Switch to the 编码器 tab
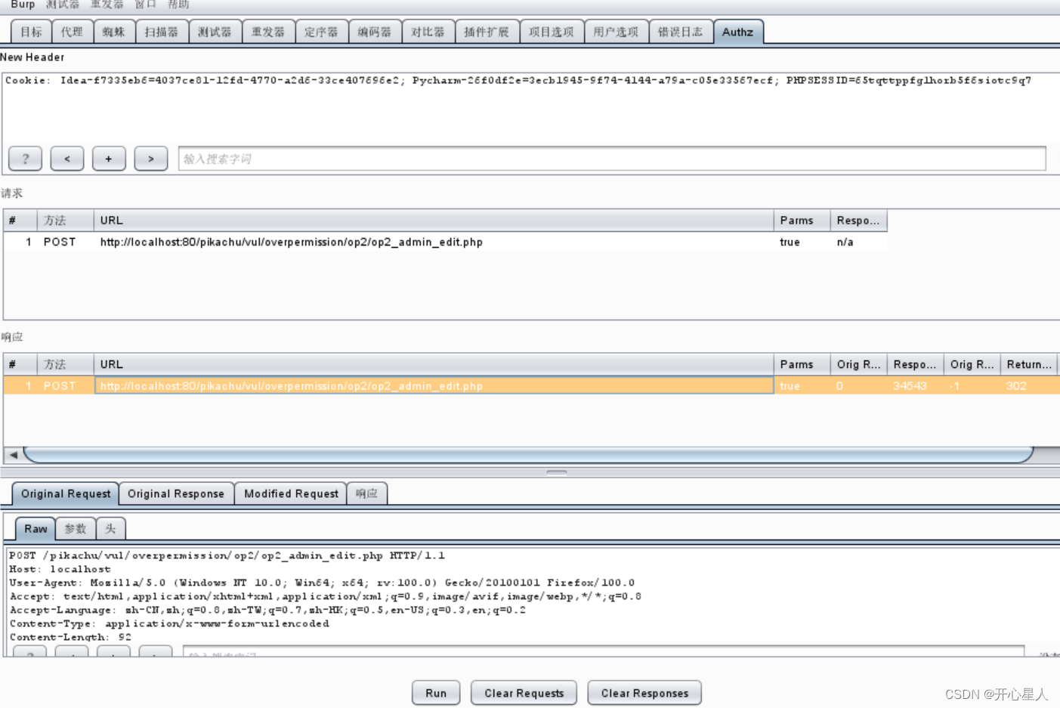Screen dimensions: 1060x708 click(x=375, y=32)
